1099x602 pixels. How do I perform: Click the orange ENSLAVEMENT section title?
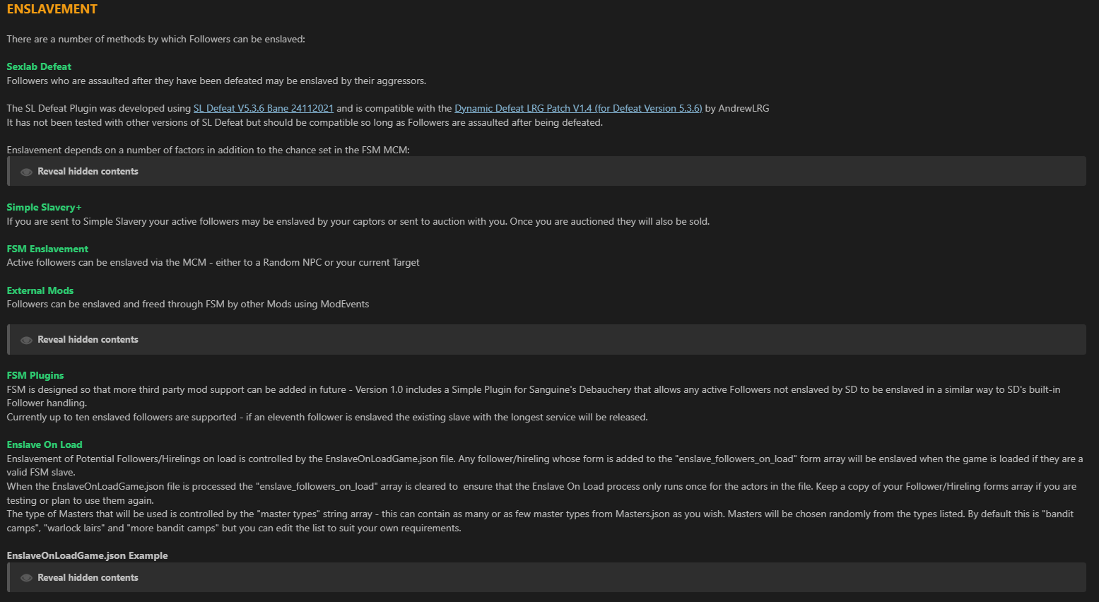point(52,9)
